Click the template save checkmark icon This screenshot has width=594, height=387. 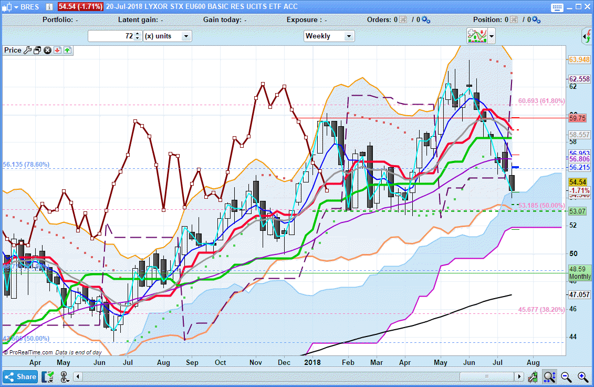(48, 377)
